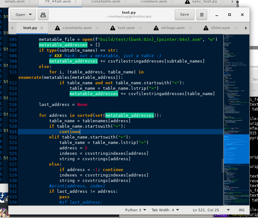This screenshot has height=218, width=258.
Task: Switch to 79_44a0.asm tab in background window
Action: [x=58, y=2]
